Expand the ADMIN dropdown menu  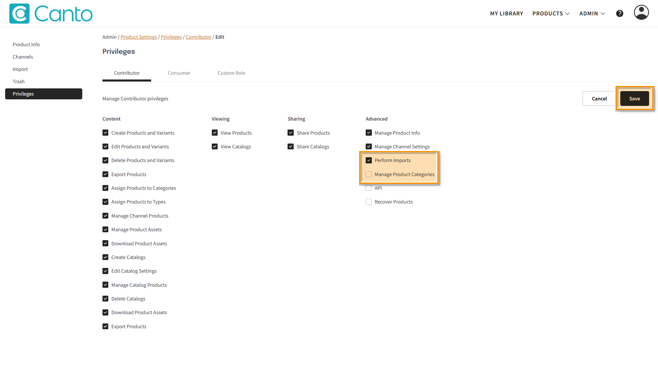point(592,13)
